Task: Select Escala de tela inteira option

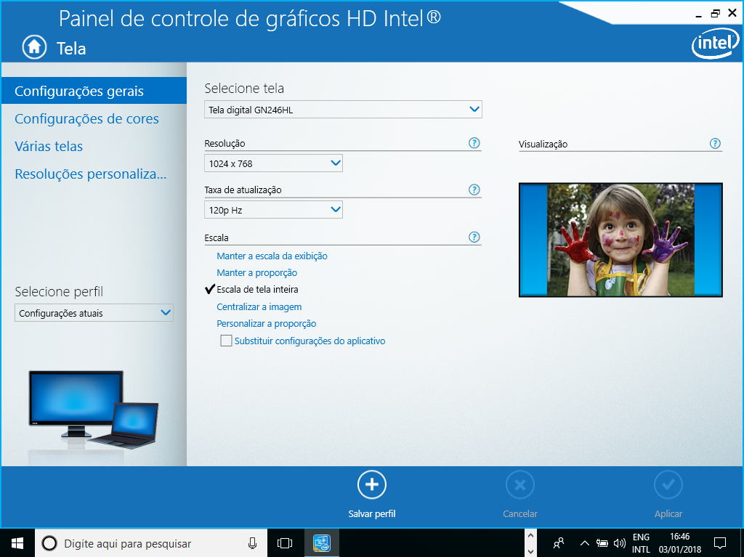Action: 257,290
